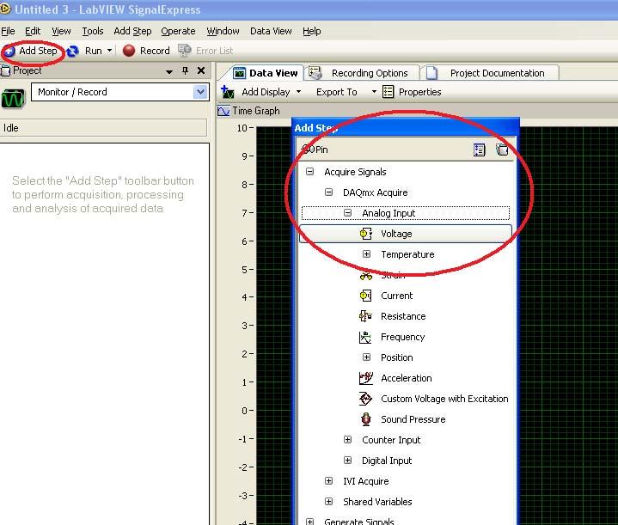Open the data view Properties

(x=412, y=92)
